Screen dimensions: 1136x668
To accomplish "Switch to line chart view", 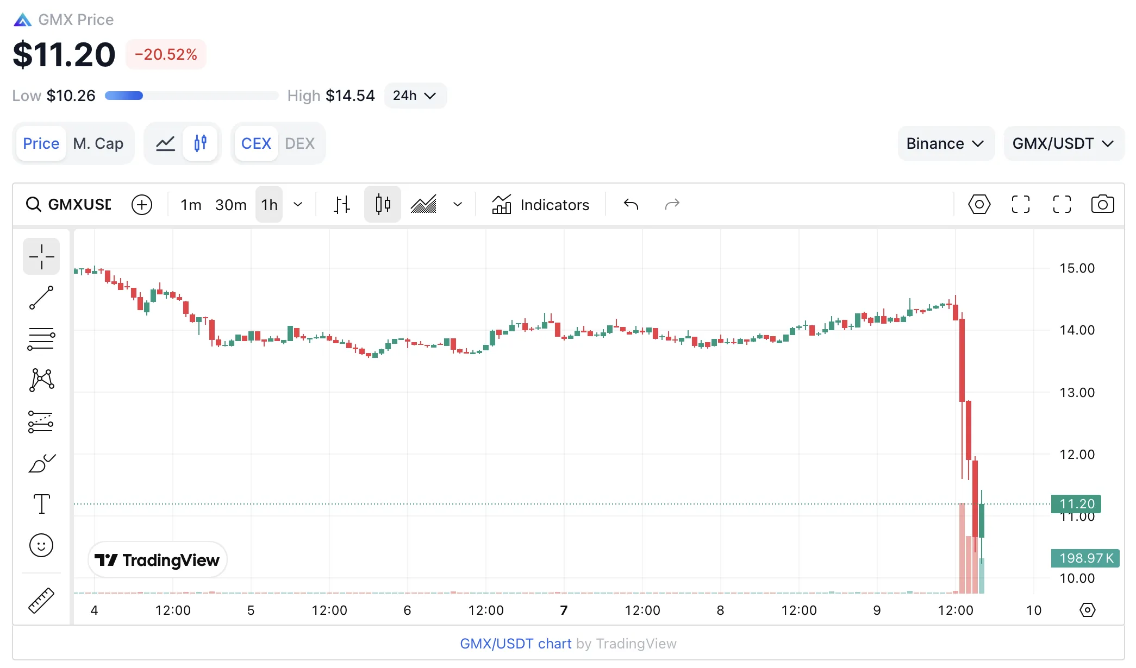I will (x=165, y=143).
